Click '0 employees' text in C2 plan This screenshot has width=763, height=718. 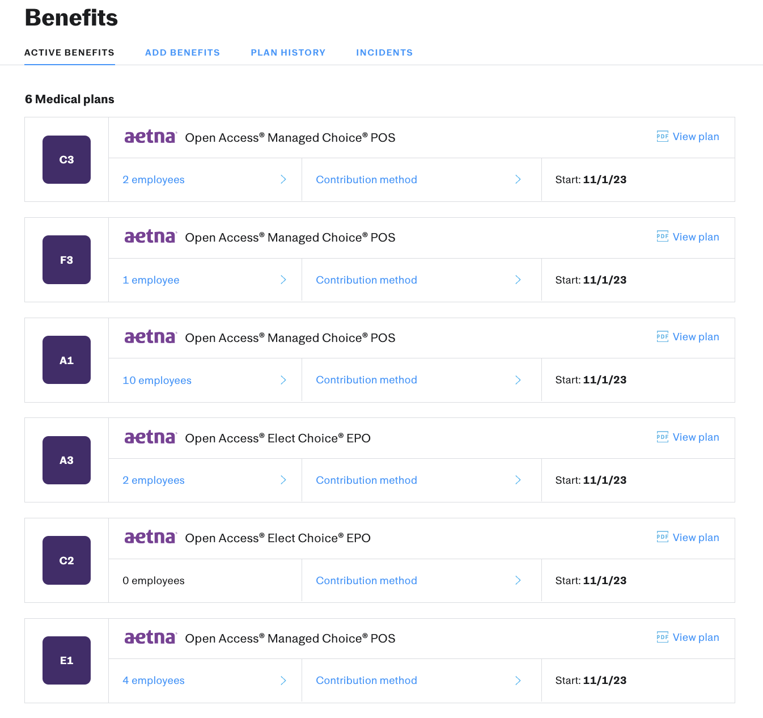pos(154,581)
